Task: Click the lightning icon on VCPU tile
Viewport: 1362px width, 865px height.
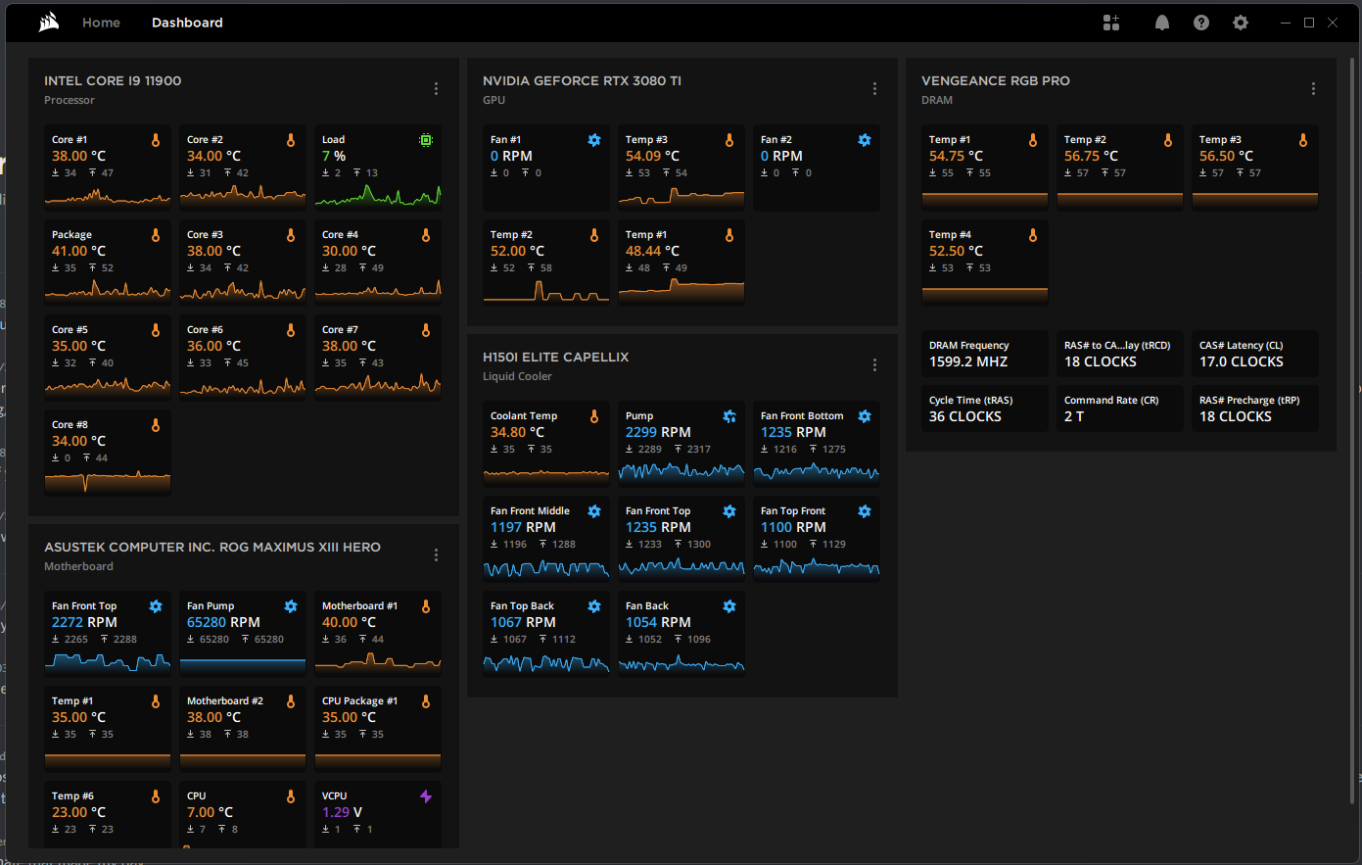Action: (x=426, y=796)
